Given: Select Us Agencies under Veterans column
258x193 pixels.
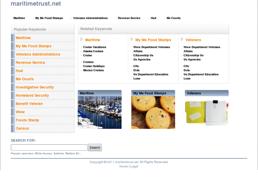Looking at the screenshot, I should [192, 59].
